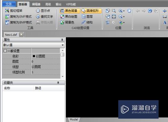Switch to the 编辑器 ribbon tab

tap(36, 4)
